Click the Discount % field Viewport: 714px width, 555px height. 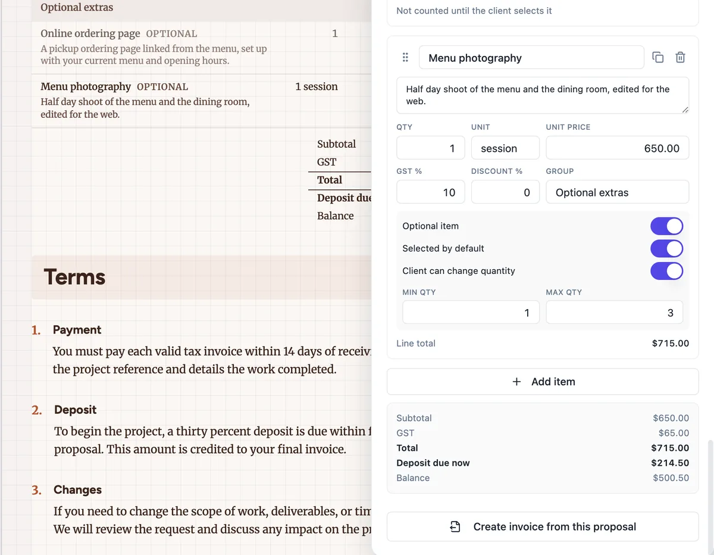click(505, 192)
